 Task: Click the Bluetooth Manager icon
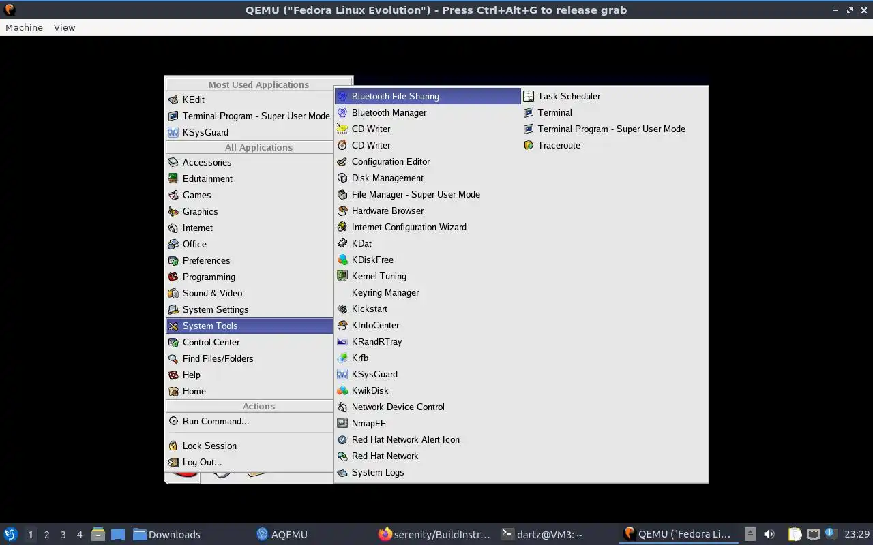pos(342,112)
